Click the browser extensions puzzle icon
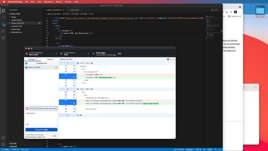This screenshot has width=268, height=151. coord(231,12)
